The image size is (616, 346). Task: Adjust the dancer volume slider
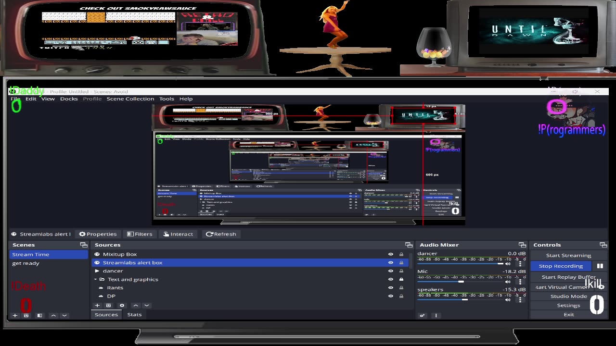460,264
